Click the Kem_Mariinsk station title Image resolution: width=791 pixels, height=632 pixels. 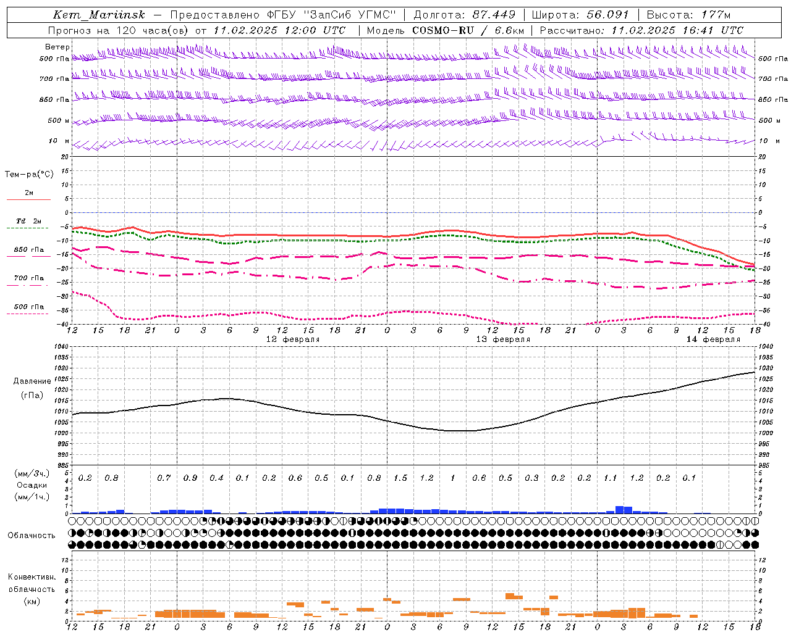point(99,15)
